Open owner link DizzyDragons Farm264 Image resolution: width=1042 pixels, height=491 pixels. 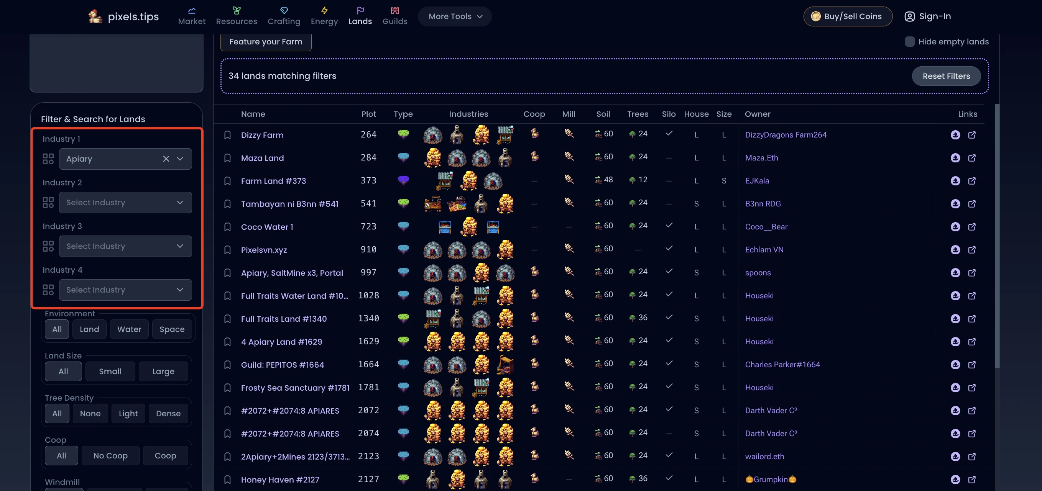pos(786,135)
